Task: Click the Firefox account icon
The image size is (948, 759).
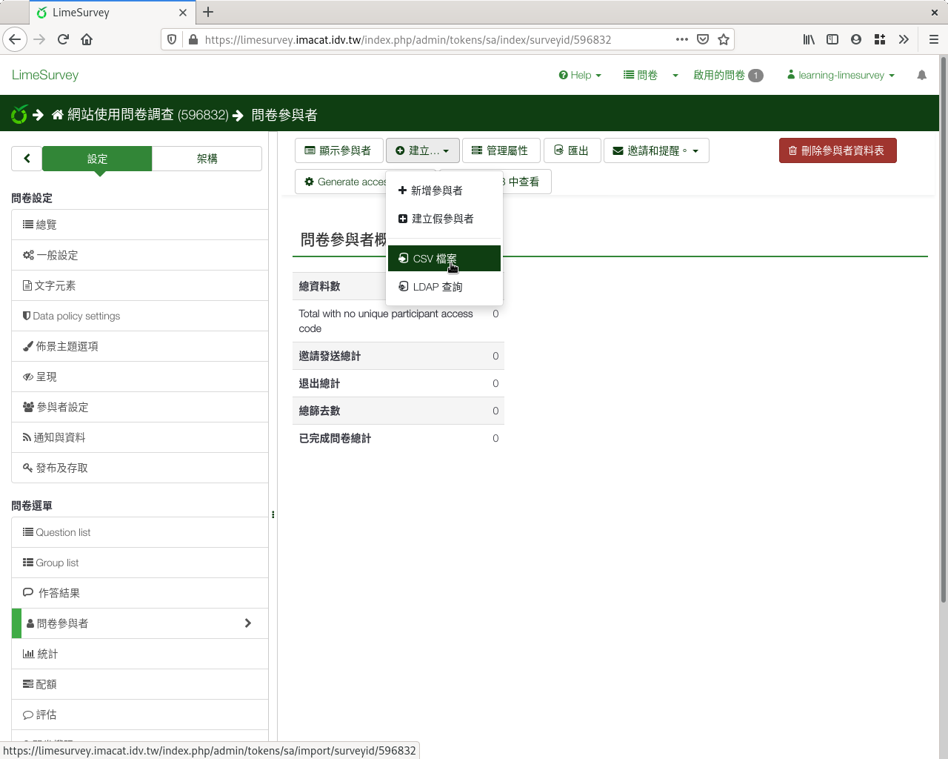Action: coord(856,39)
